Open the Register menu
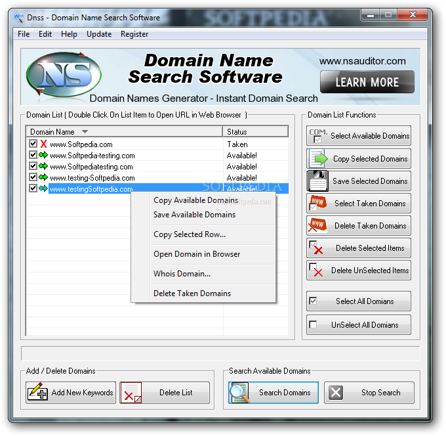Viewport: 446px width, 436px height. tap(134, 34)
